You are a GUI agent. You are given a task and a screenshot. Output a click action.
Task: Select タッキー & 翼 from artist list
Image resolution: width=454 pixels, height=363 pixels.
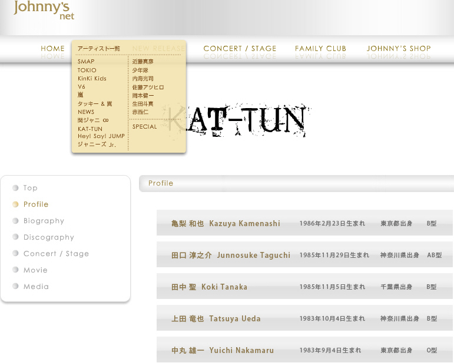pos(95,104)
